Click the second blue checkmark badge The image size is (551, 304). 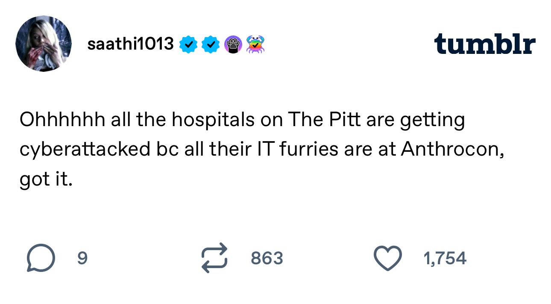211,44
